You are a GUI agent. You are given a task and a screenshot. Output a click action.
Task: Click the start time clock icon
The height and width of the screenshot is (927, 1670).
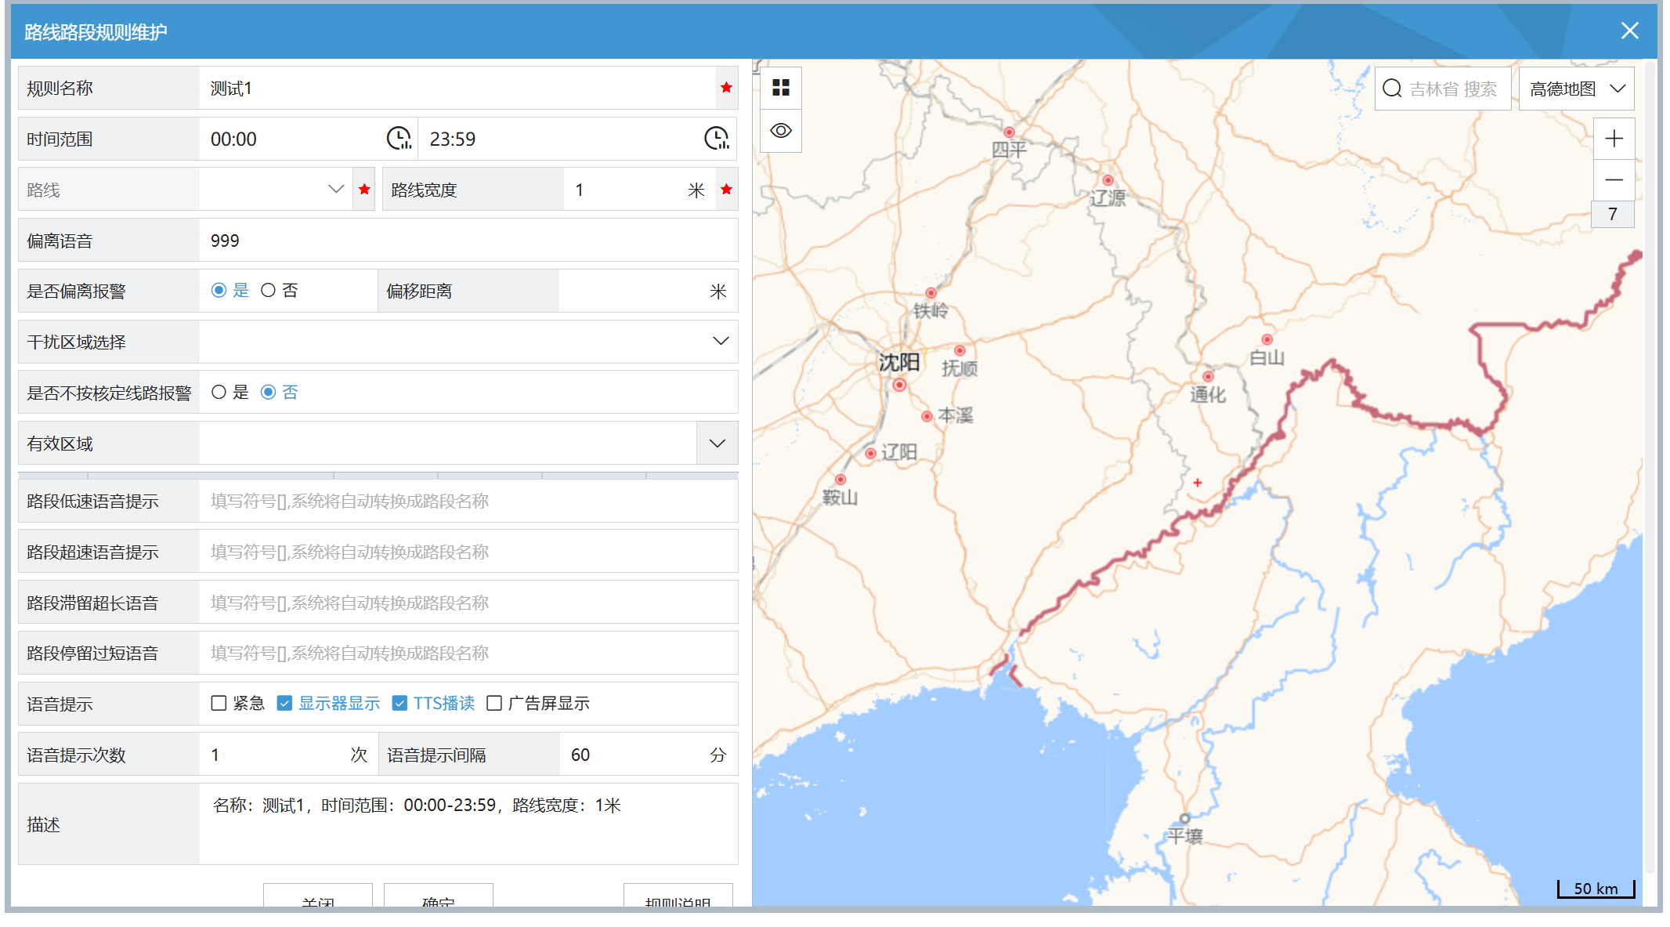click(399, 139)
